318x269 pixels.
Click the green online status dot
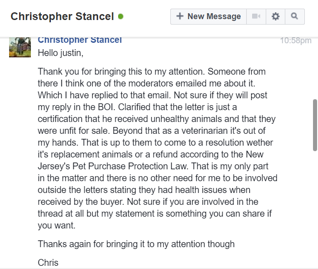click(x=121, y=16)
